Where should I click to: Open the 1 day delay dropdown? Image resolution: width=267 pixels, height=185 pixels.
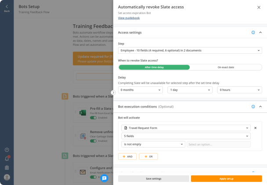190,90
